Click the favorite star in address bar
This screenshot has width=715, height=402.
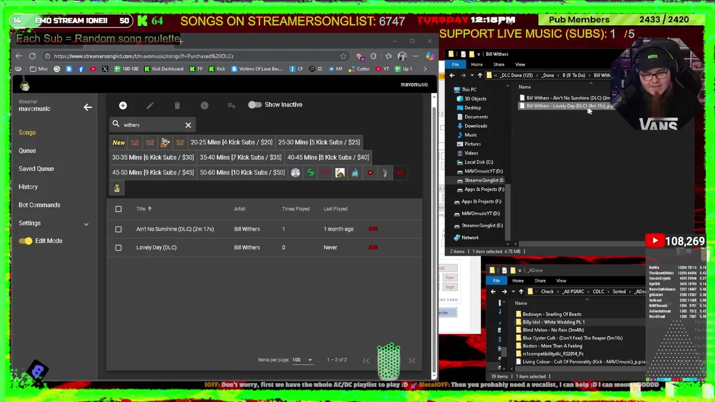343,56
